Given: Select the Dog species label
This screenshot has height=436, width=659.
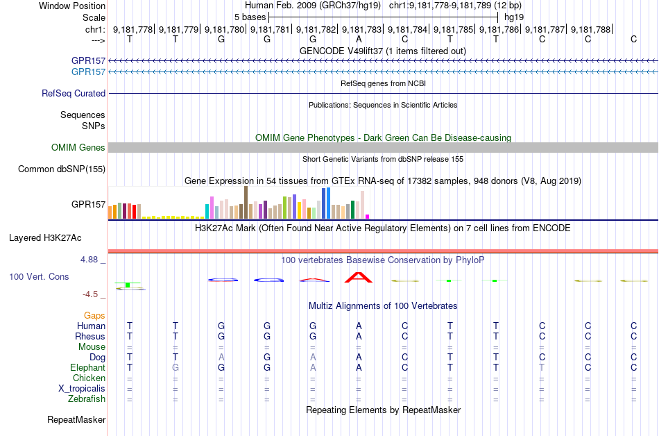Looking at the screenshot, I should [x=97, y=358].
